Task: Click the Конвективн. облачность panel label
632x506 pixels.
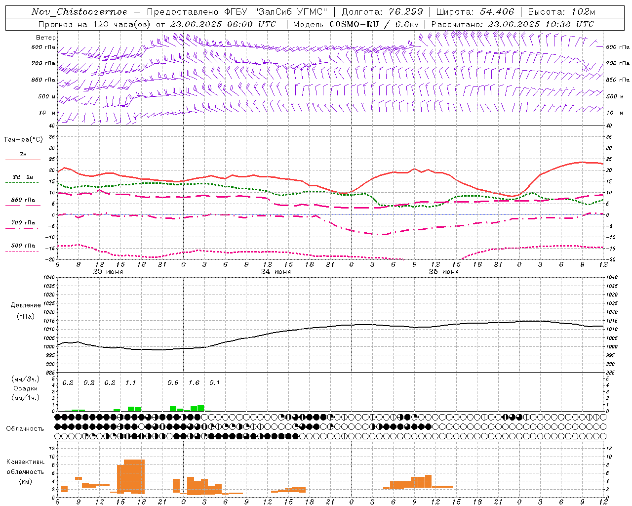Action: [25, 467]
